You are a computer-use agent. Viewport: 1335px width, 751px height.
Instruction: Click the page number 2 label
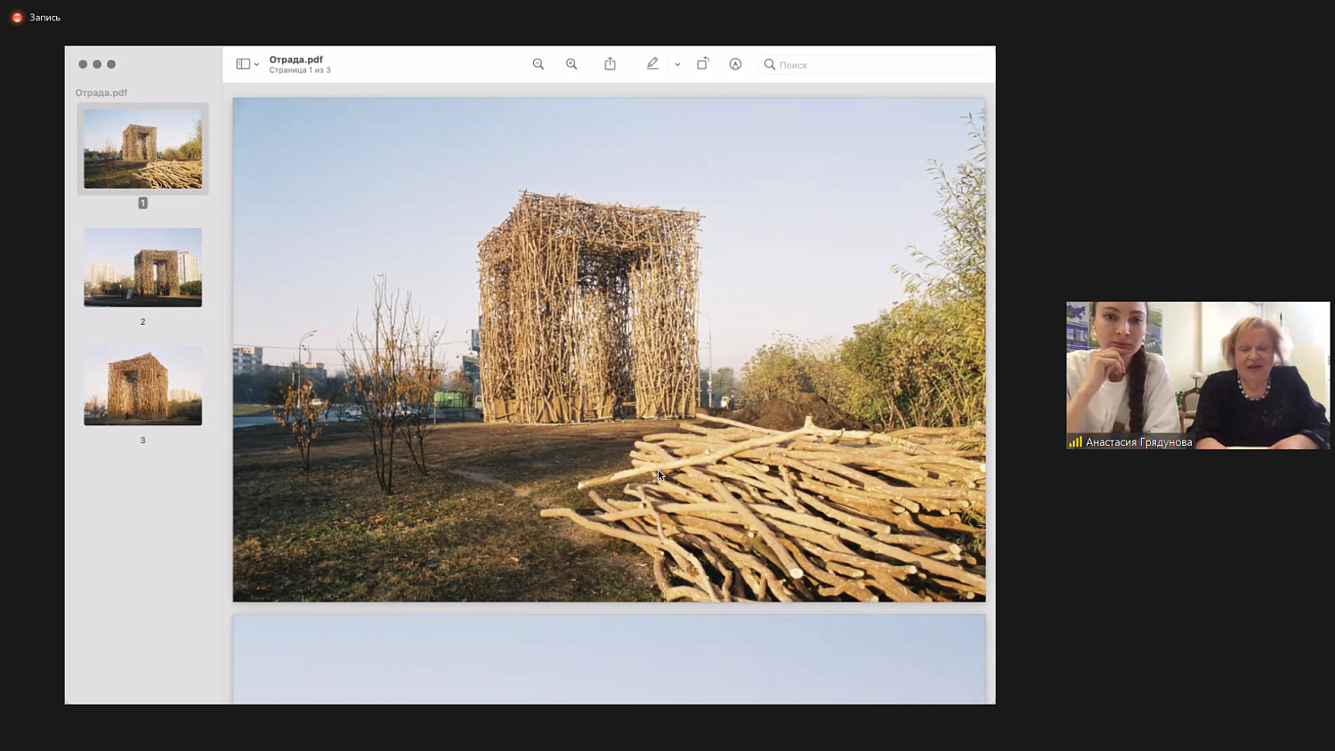pyautogui.click(x=142, y=321)
